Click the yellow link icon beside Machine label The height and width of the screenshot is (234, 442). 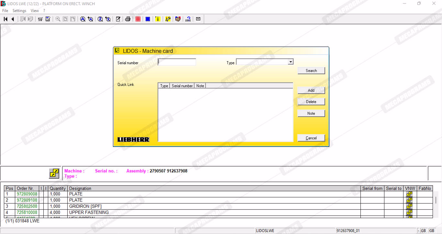coord(54,173)
